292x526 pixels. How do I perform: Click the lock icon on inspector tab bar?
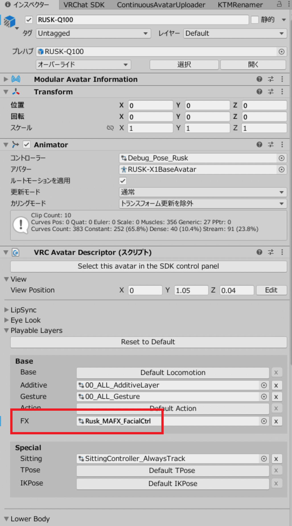[279, 4]
